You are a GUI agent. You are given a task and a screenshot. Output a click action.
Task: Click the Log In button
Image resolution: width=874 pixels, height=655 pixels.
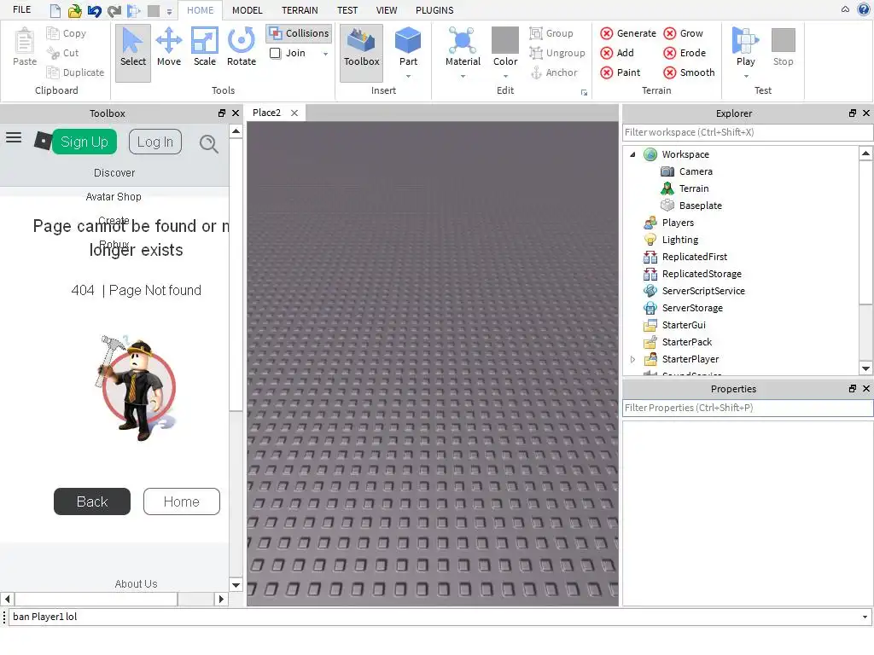[x=155, y=142]
